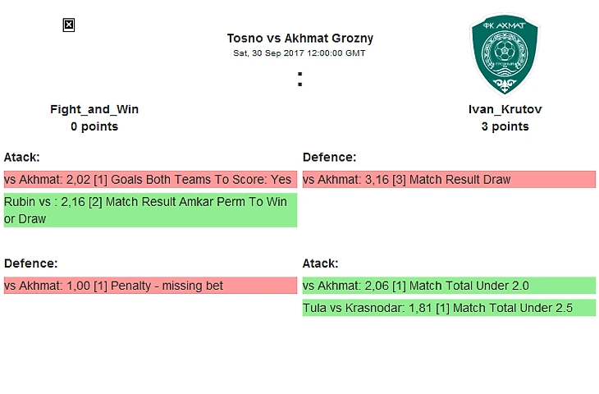
Task: Select the Penalty - missing bet row
Action: pyautogui.click(x=150, y=286)
